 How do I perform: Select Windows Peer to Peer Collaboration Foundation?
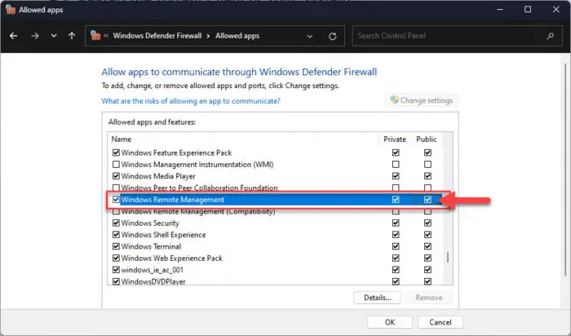pos(199,188)
